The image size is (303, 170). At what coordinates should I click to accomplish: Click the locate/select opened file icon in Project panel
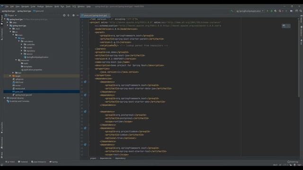coord(64,15)
